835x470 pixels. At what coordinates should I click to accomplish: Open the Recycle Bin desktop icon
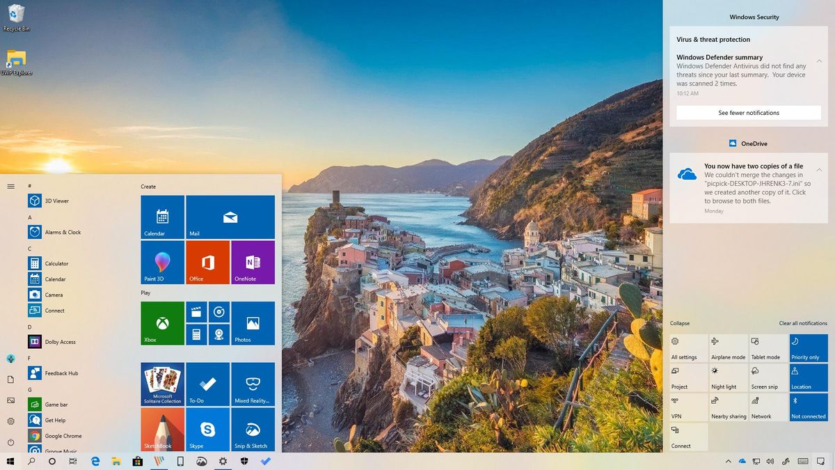(x=16, y=18)
